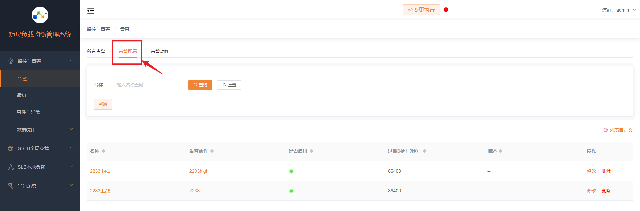Viewport: 640px width, 211px height.
Task: Click enabled status dot for 2233下线
Action: click(x=291, y=171)
